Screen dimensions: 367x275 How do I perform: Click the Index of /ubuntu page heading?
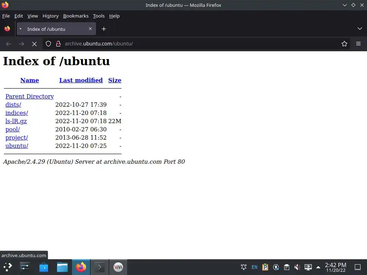point(56,61)
